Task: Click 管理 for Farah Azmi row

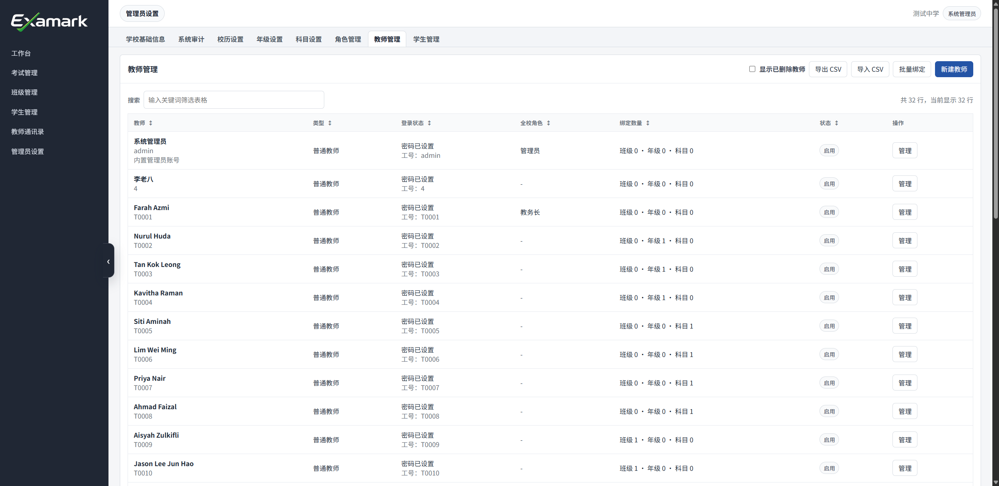Action: (x=905, y=212)
